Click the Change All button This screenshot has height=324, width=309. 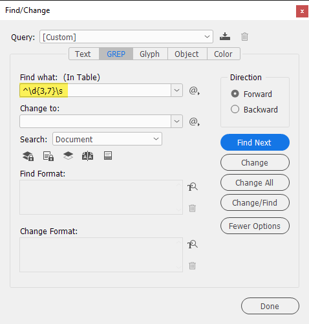point(255,182)
